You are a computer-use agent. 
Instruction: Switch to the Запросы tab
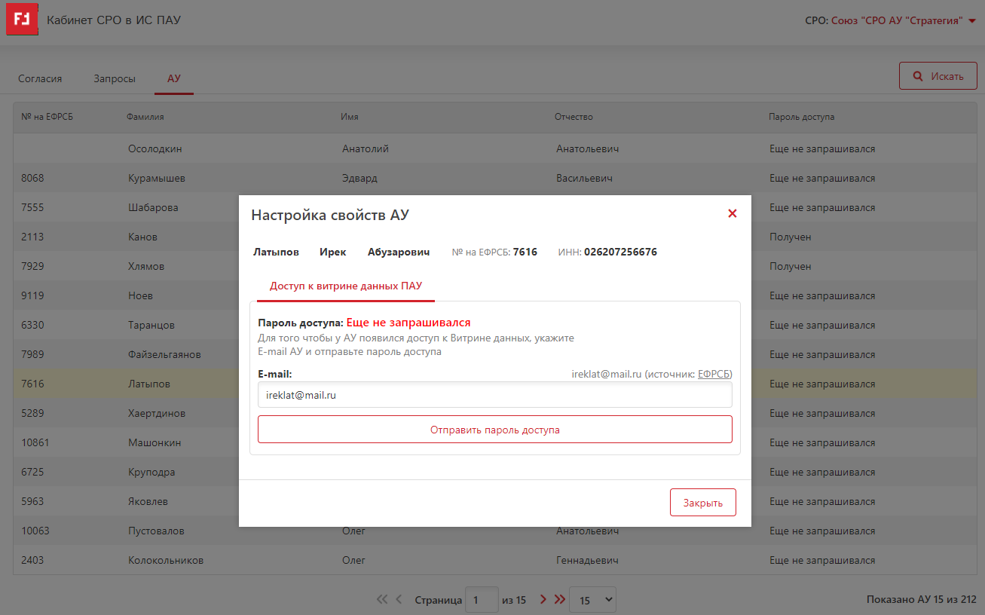115,78
